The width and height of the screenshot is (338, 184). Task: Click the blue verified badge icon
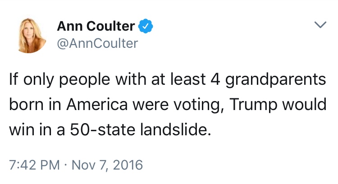(146, 26)
